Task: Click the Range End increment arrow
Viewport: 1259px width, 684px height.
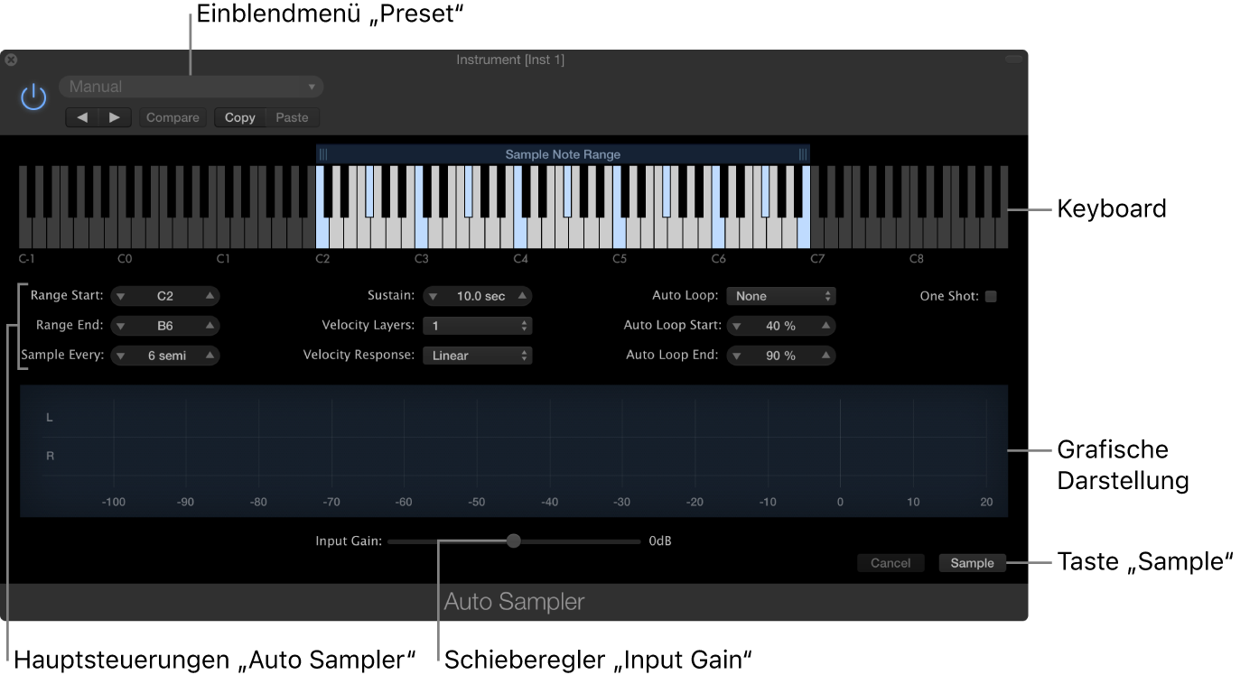Action: [x=211, y=325]
